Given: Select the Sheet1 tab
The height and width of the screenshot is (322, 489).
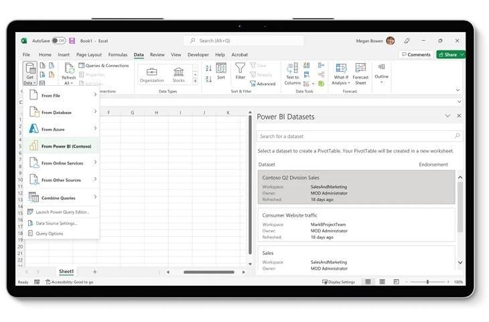Looking at the screenshot, I should 66,272.
